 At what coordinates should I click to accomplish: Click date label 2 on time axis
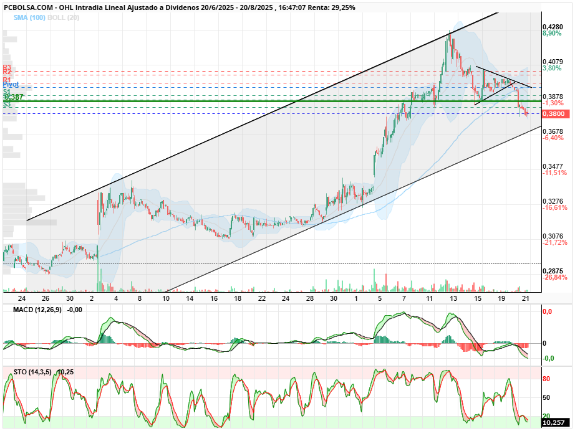tap(92, 298)
